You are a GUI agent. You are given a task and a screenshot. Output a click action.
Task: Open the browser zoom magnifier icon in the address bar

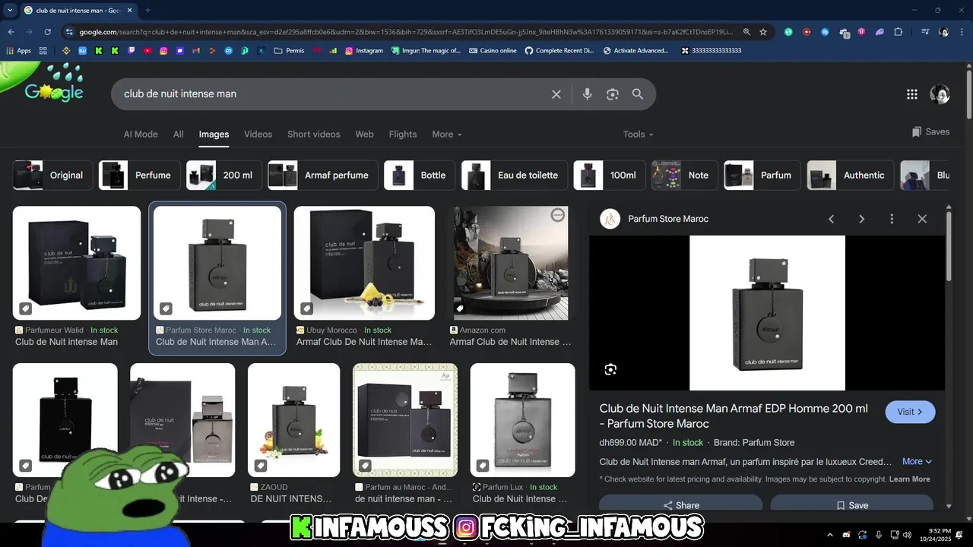click(746, 32)
